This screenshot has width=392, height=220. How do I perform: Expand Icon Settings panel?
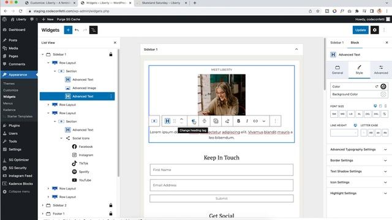pyautogui.click(x=359, y=182)
